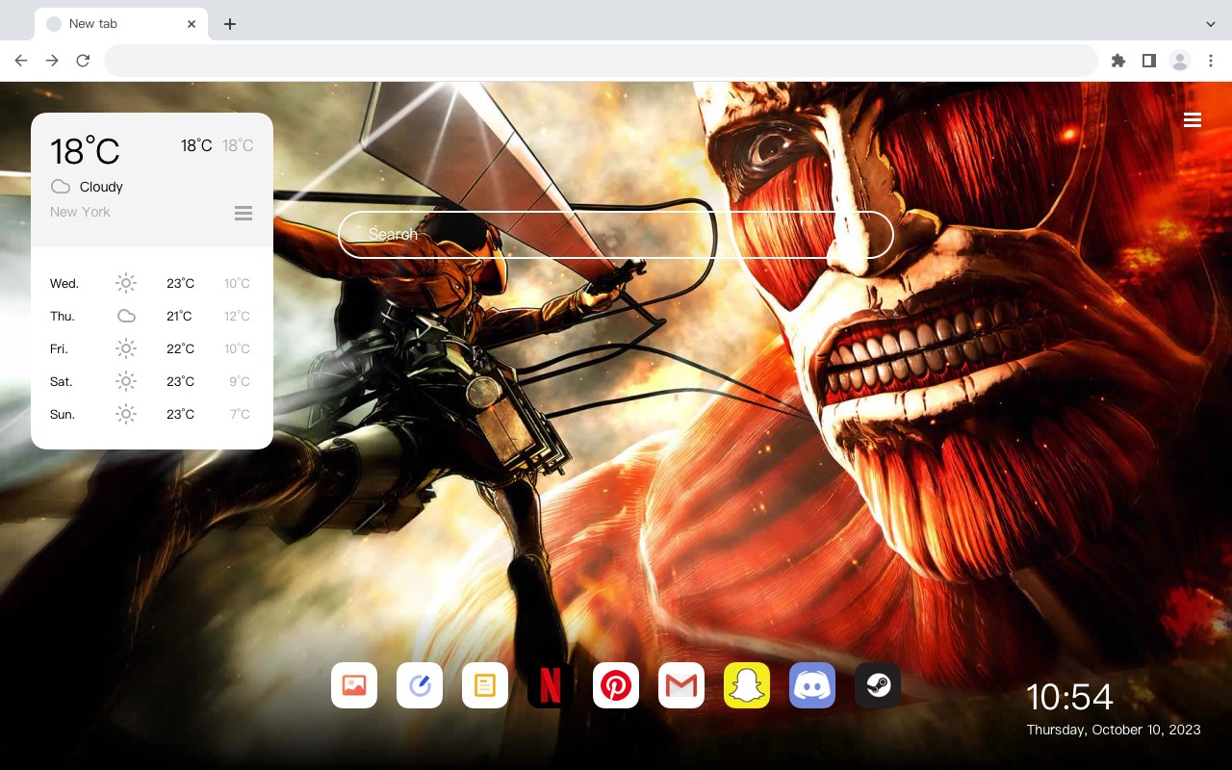Screen dimensions: 1232x770
Task: Go forward to the next page
Action: click(x=52, y=61)
